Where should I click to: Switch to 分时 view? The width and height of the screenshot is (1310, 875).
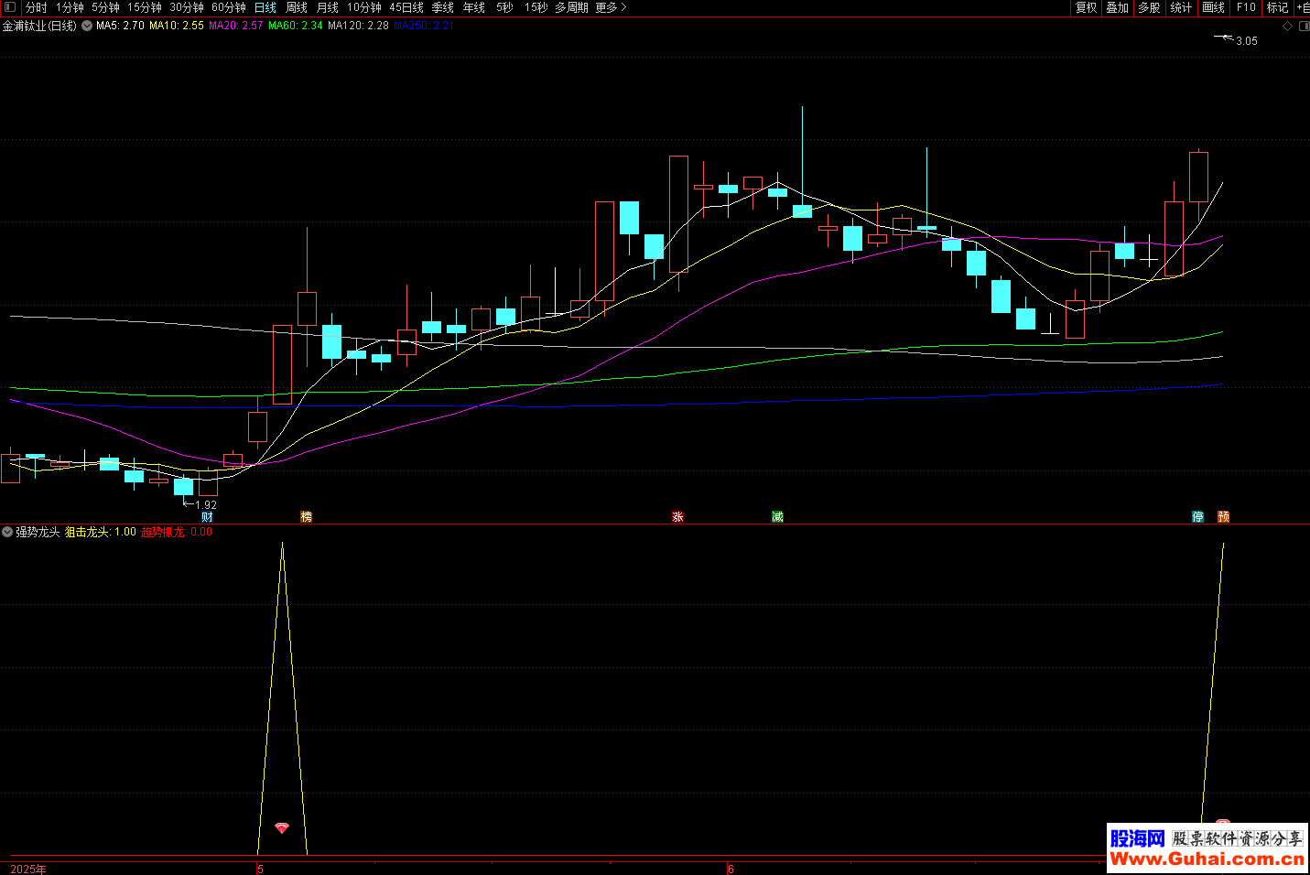point(37,7)
